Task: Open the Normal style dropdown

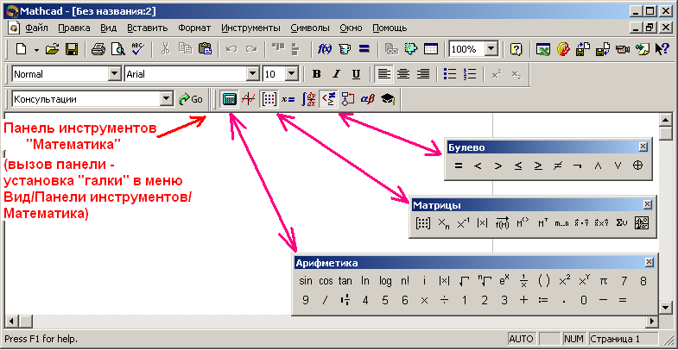Action: pos(114,74)
